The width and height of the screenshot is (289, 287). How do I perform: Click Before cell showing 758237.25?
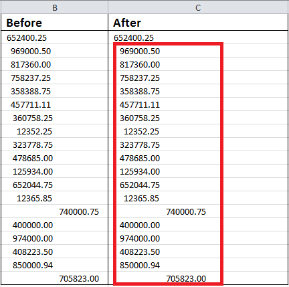(55, 78)
